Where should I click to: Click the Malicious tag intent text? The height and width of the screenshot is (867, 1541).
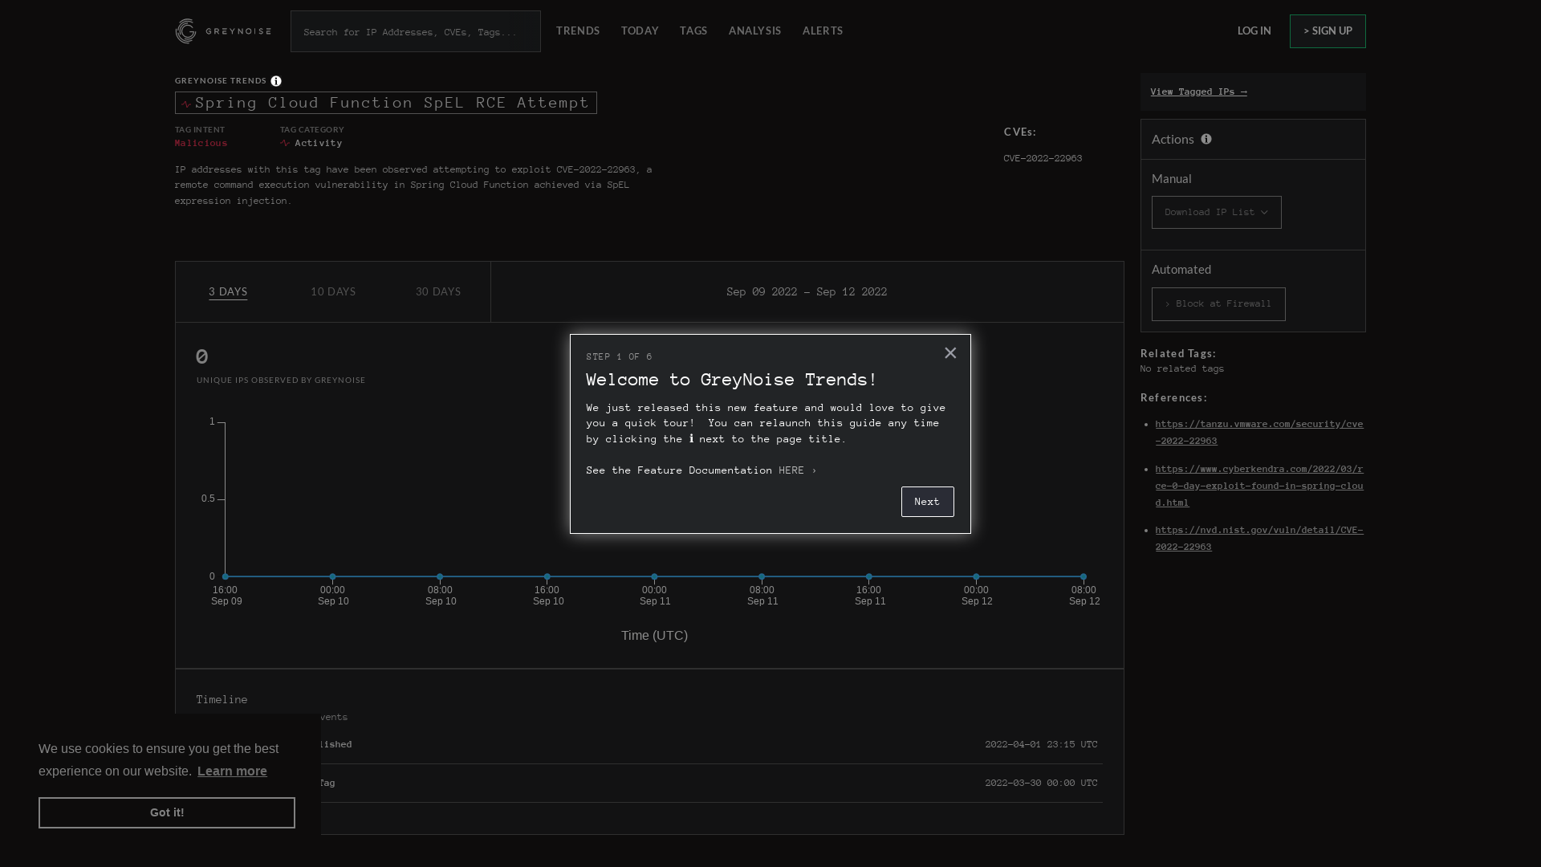click(201, 143)
